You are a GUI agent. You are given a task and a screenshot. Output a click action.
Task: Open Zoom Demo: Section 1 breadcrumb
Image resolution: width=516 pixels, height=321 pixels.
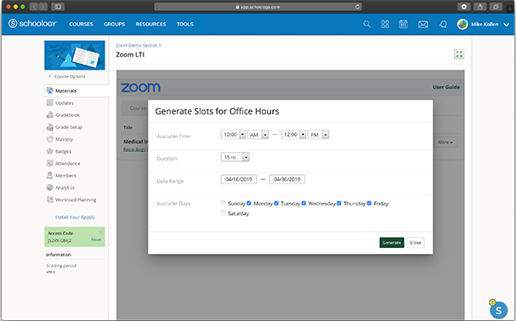point(139,45)
